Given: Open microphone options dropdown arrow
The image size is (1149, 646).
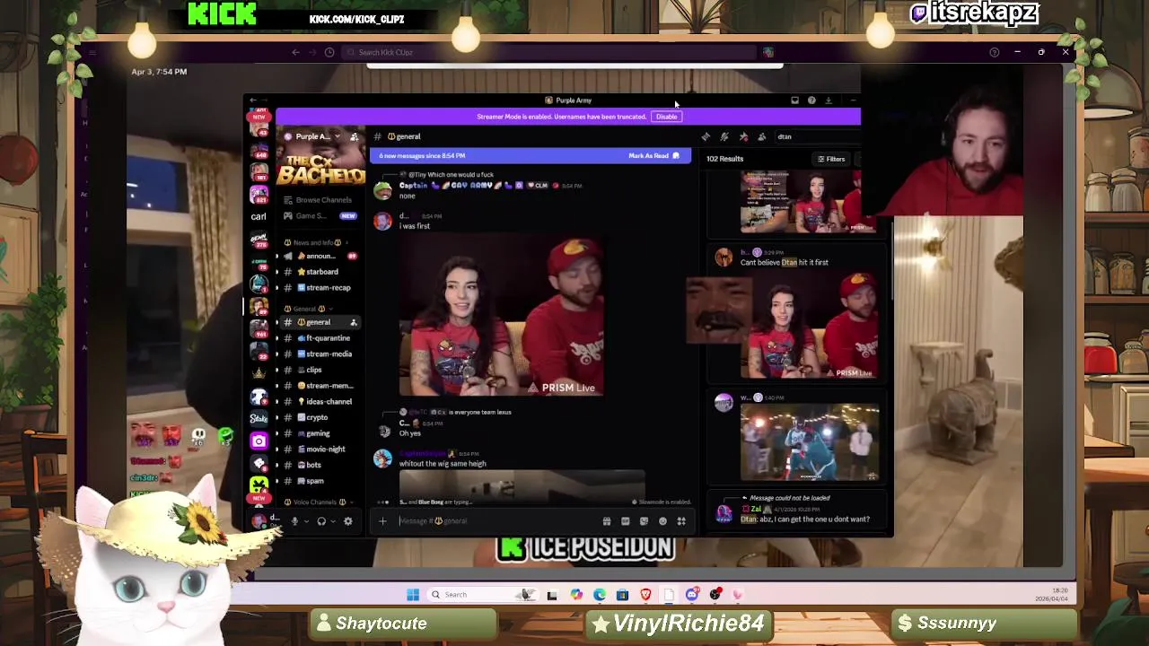Looking at the screenshot, I should 306,521.
